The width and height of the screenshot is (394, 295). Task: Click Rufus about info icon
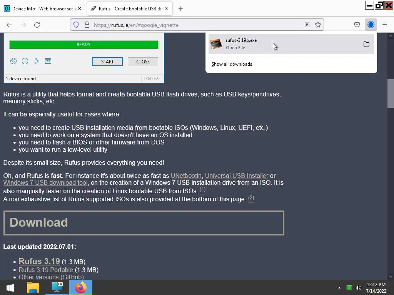click(x=25, y=61)
